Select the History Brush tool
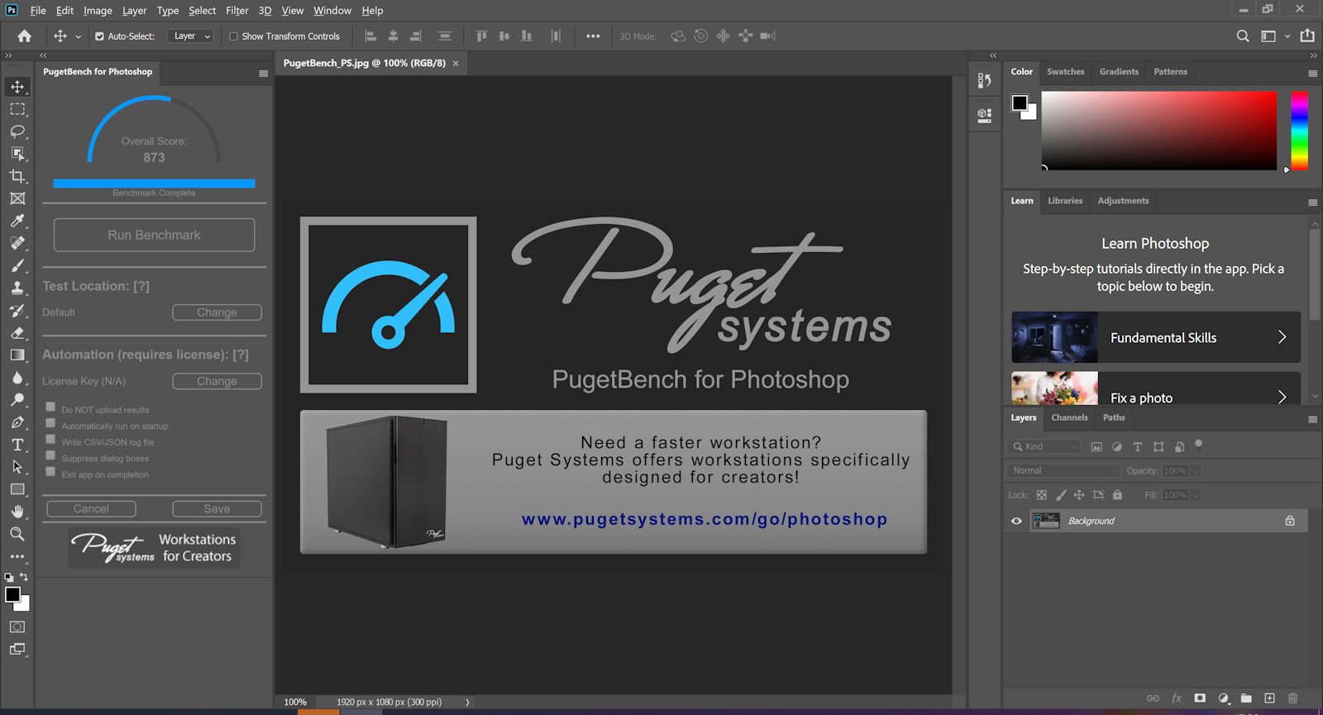1323x715 pixels. [17, 310]
